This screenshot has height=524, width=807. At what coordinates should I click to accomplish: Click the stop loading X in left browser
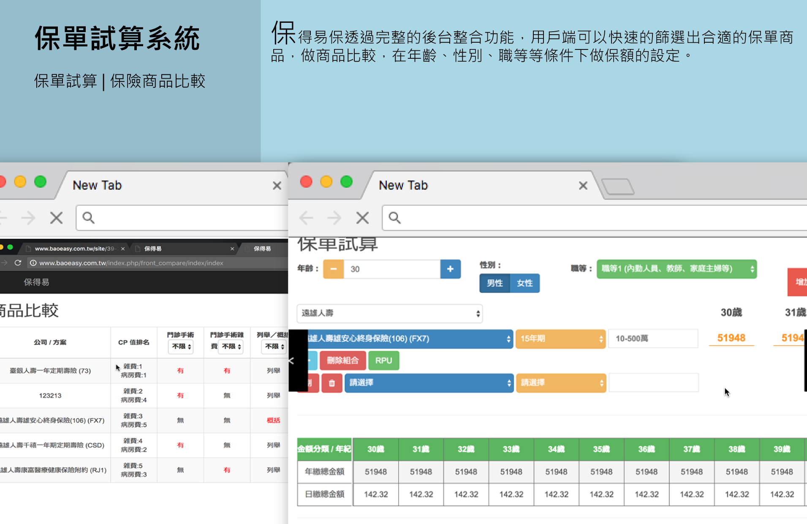tap(56, 218)
